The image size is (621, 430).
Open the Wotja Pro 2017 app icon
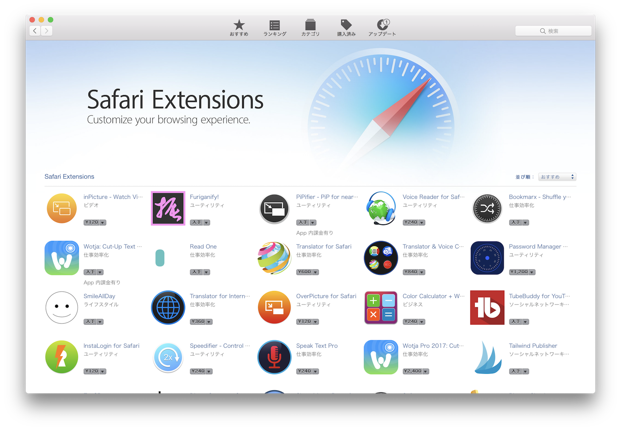[x=381, y=357]
